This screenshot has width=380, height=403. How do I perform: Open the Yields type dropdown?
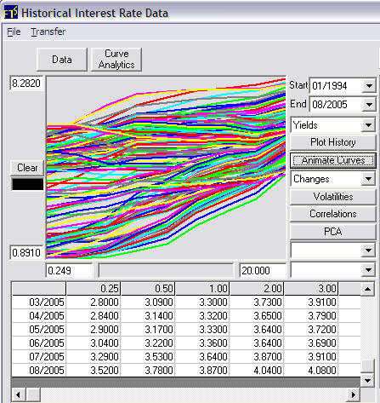pyautogui.click(x=368, y=125)
